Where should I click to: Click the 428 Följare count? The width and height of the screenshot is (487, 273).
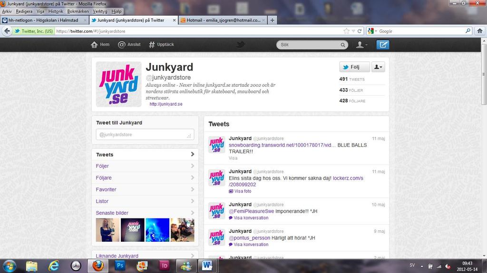[x=352, y=101]
